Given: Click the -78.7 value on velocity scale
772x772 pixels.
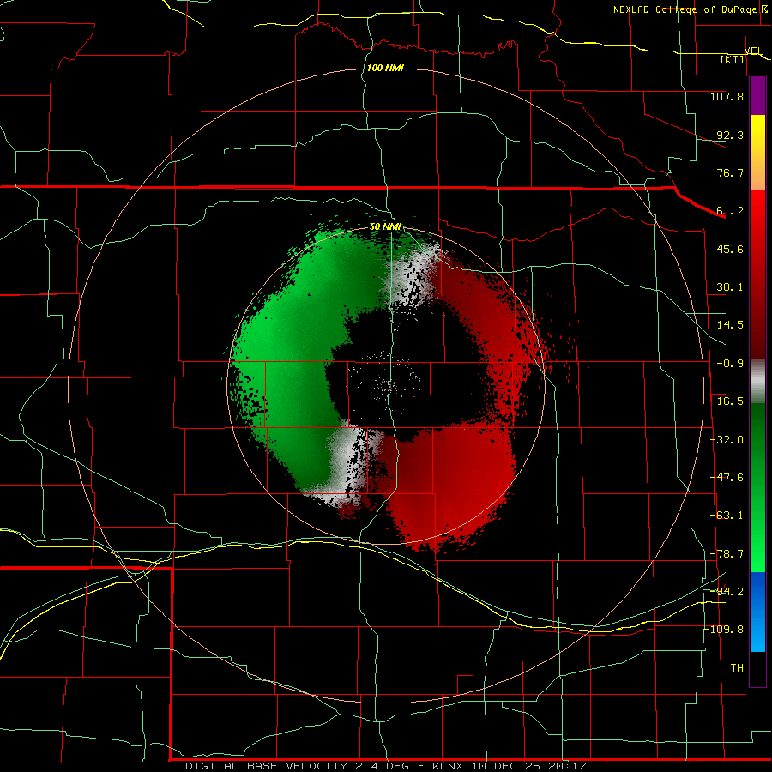Looking at the screenshot, I should coord(727,554).
